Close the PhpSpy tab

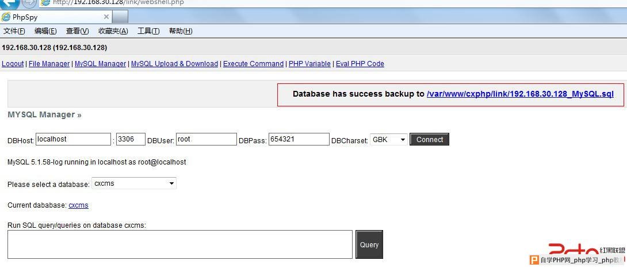pyautogui.click(x=106, y=17)
